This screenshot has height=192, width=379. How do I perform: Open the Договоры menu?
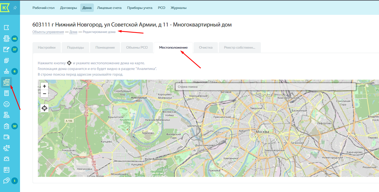(x=68, y=8)
